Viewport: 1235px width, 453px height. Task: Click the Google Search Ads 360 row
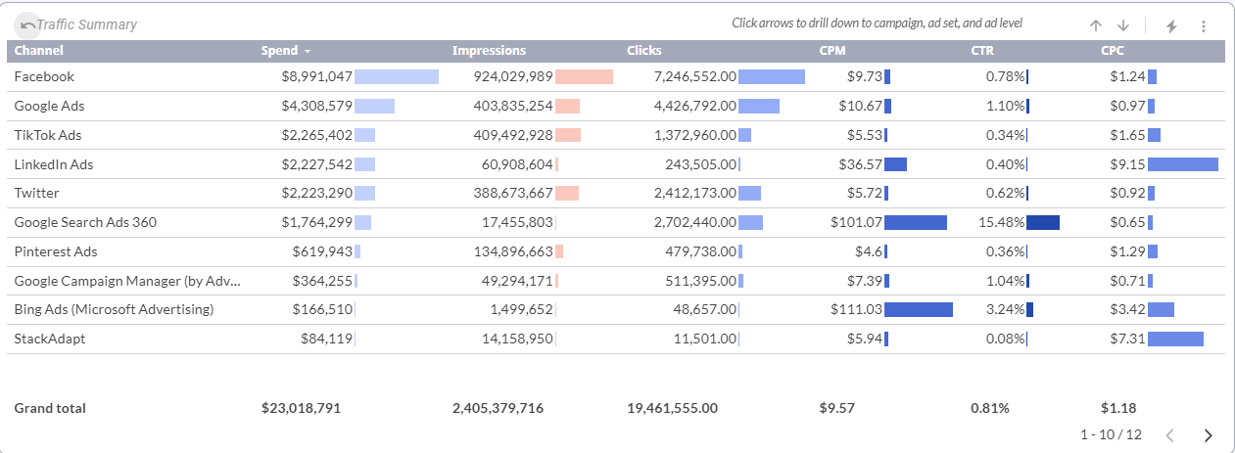[85, 222]
